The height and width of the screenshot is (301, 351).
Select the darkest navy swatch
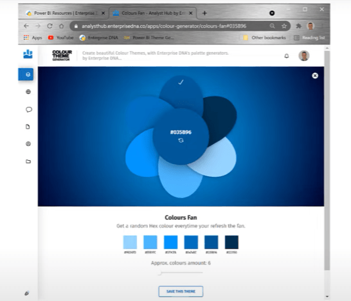pyautogui.click(x=231, y=242)
